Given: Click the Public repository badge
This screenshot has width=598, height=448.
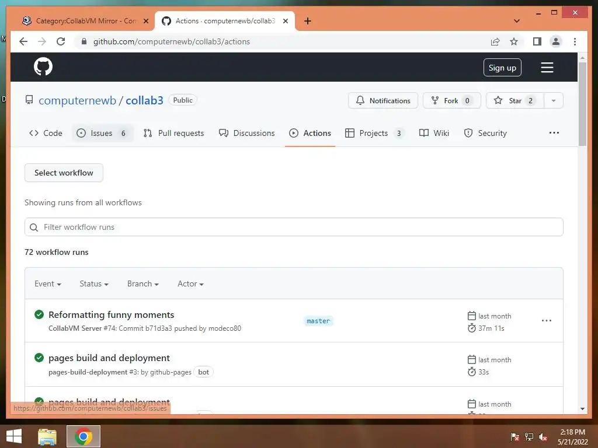Looking at the screenshot, I should click(183, 100).
